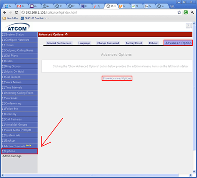Open the SPA3102 FreeSwitch bookmark
Viewport: 197px width, 178px height.
(35, 18)
